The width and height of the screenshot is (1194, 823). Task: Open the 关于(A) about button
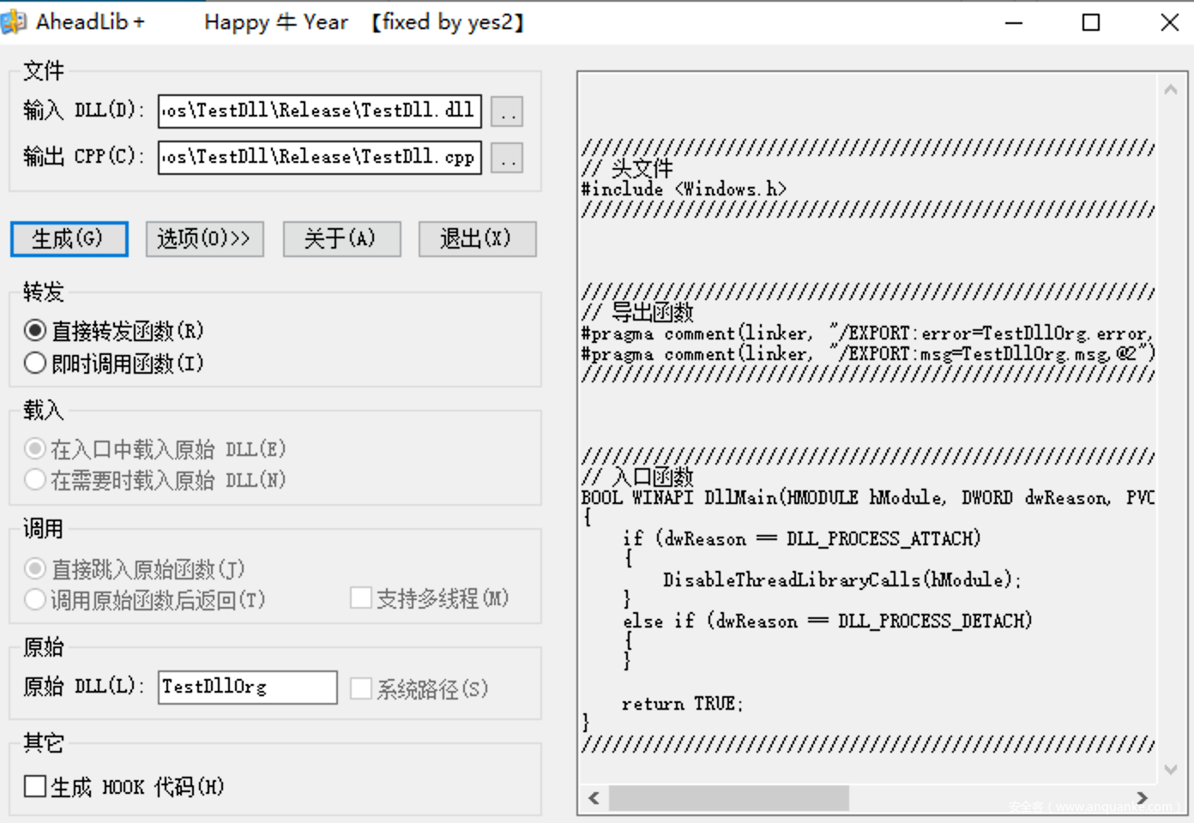341,239
